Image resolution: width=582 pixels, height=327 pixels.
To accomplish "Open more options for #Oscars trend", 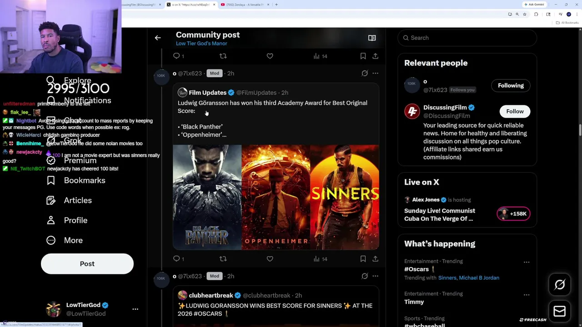I will pyautogui.click(x=527, y=262).
